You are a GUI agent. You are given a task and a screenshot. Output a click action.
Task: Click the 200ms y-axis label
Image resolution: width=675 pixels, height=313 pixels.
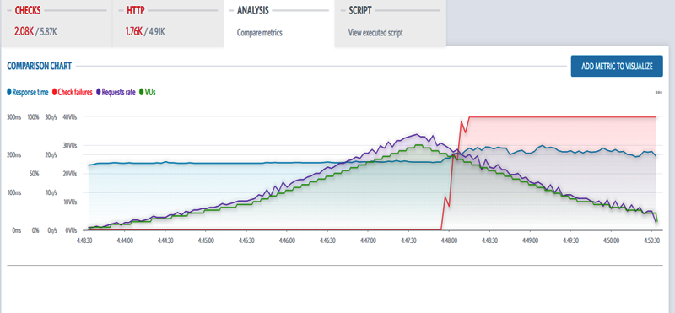tap(14, 155)
